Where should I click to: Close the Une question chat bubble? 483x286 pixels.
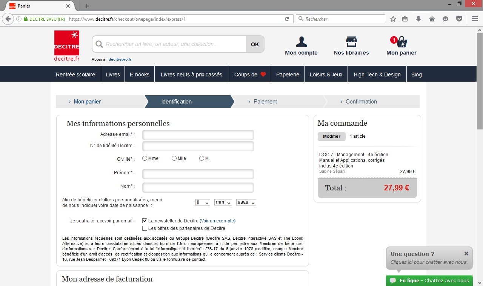point(466,254)
